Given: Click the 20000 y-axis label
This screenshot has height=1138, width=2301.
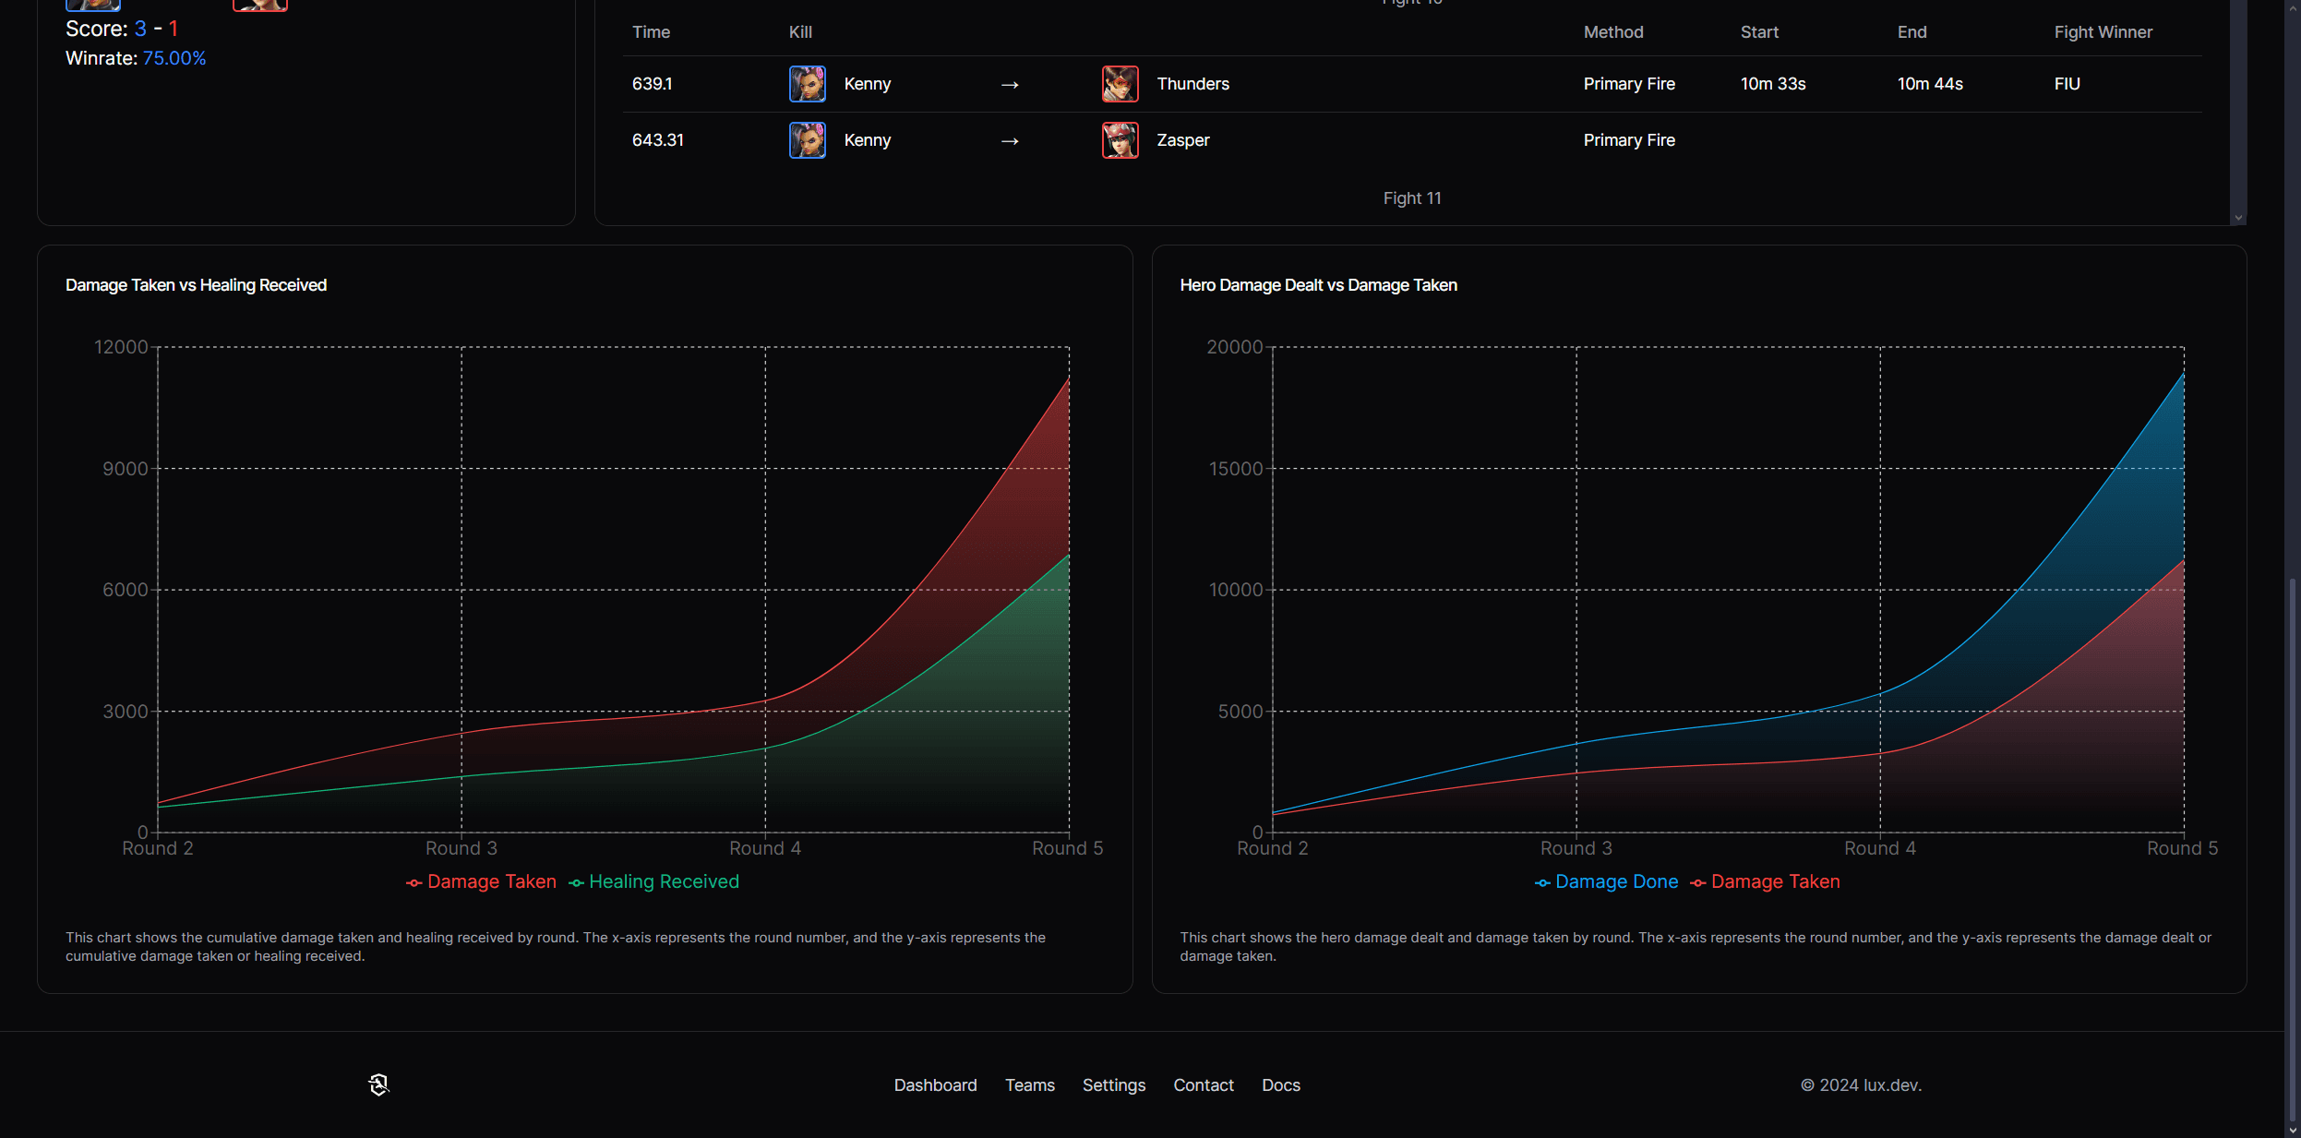Looking at the screenshot, I should coord(1234,347).
